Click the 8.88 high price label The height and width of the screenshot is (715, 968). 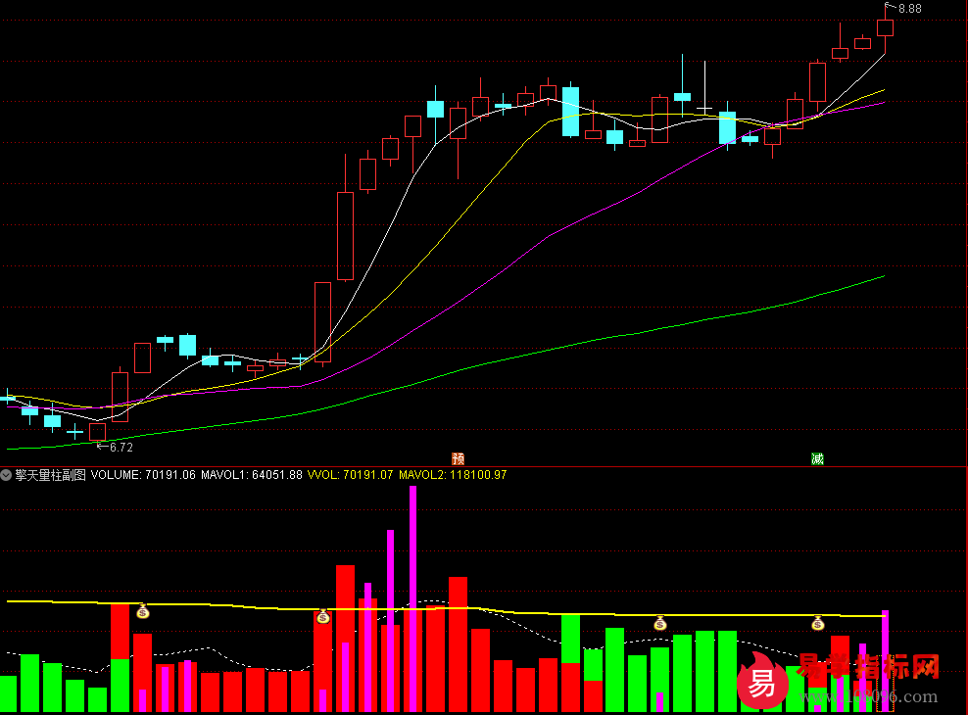tap(907, 9)
